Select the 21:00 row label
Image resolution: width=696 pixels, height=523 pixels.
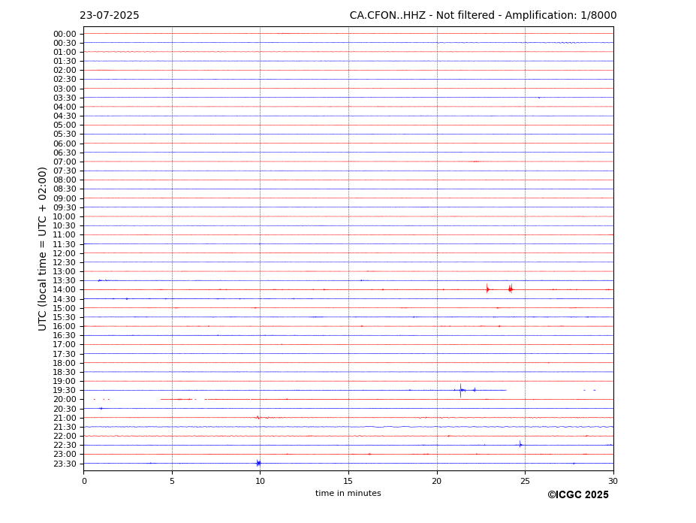65,418
